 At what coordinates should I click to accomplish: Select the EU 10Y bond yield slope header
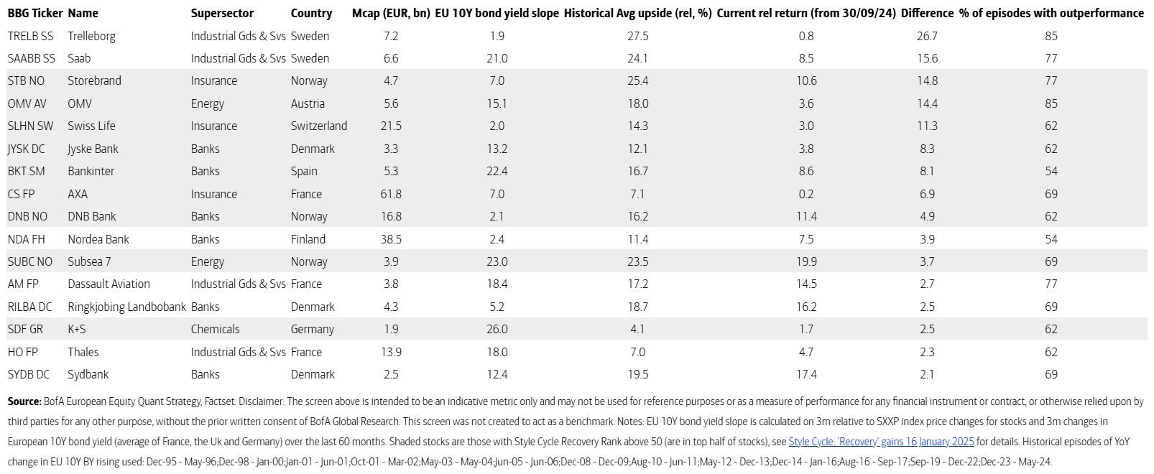coord(497,13)
